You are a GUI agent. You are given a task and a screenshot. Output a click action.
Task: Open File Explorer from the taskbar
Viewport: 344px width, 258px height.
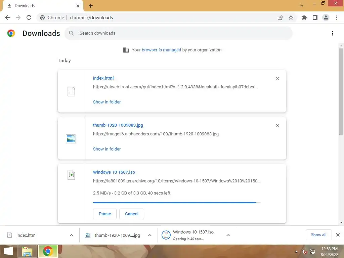coord(27,251)
